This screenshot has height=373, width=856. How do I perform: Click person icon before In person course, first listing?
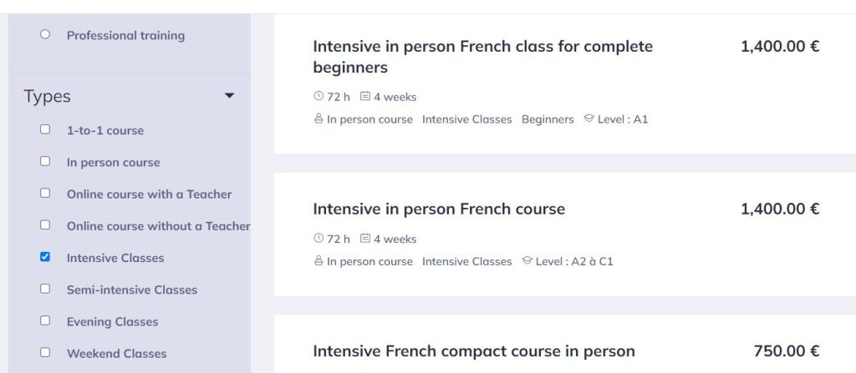pos(318,119)
